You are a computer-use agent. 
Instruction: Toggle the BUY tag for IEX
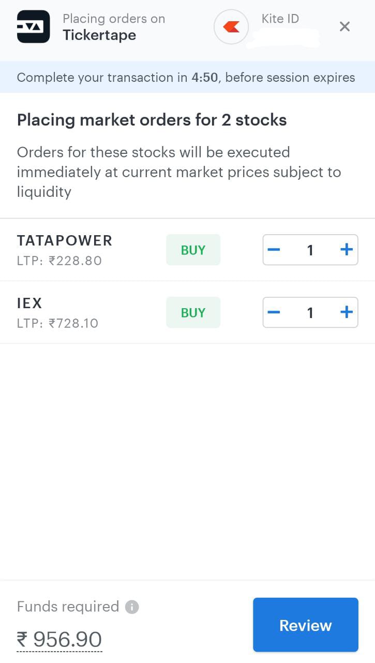[193, 312]
